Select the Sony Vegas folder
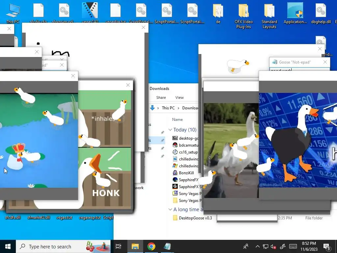Screen dimensions: 337x253 pyautogui.click(x=187, y=200)
